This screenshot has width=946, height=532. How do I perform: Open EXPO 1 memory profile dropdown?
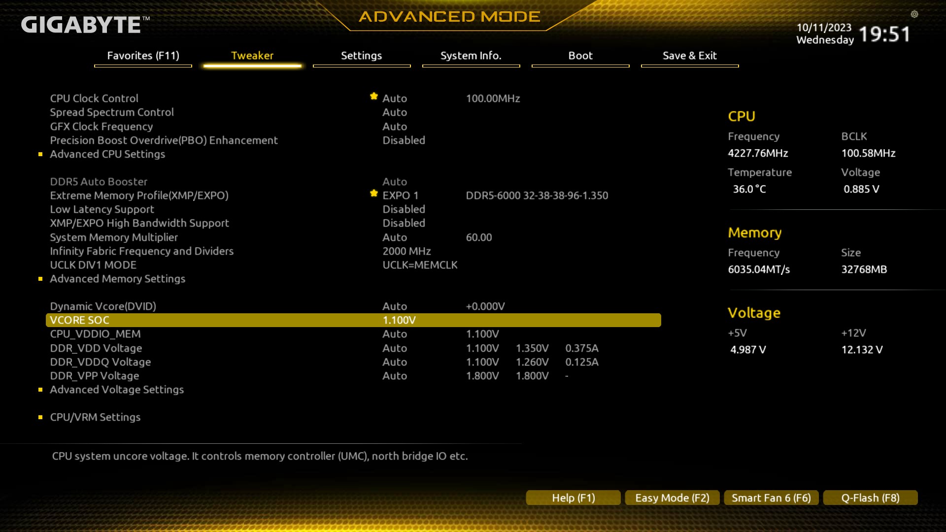tap(400, 196)
